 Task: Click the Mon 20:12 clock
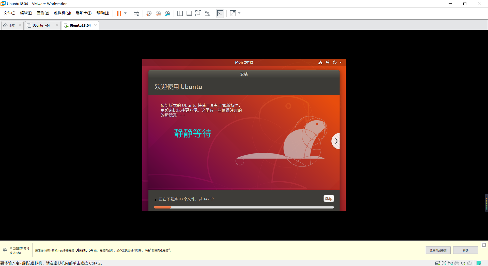[x=244, y=62]
